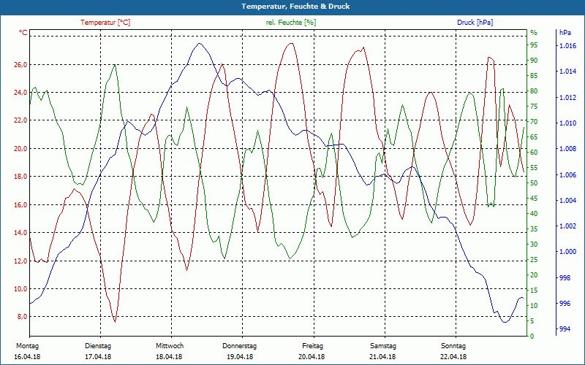Click the 50 humidity axis value
585x365 pixels.
[534, 183]
